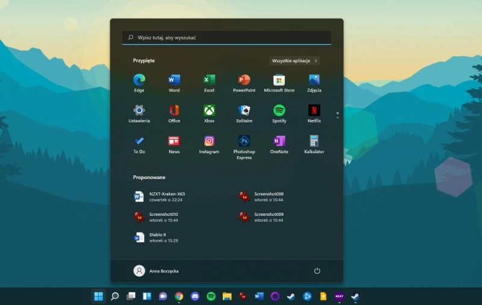This screenshot has height=305, width=482.
Task: Launch the Netflix app
Action: click(314, 113)
